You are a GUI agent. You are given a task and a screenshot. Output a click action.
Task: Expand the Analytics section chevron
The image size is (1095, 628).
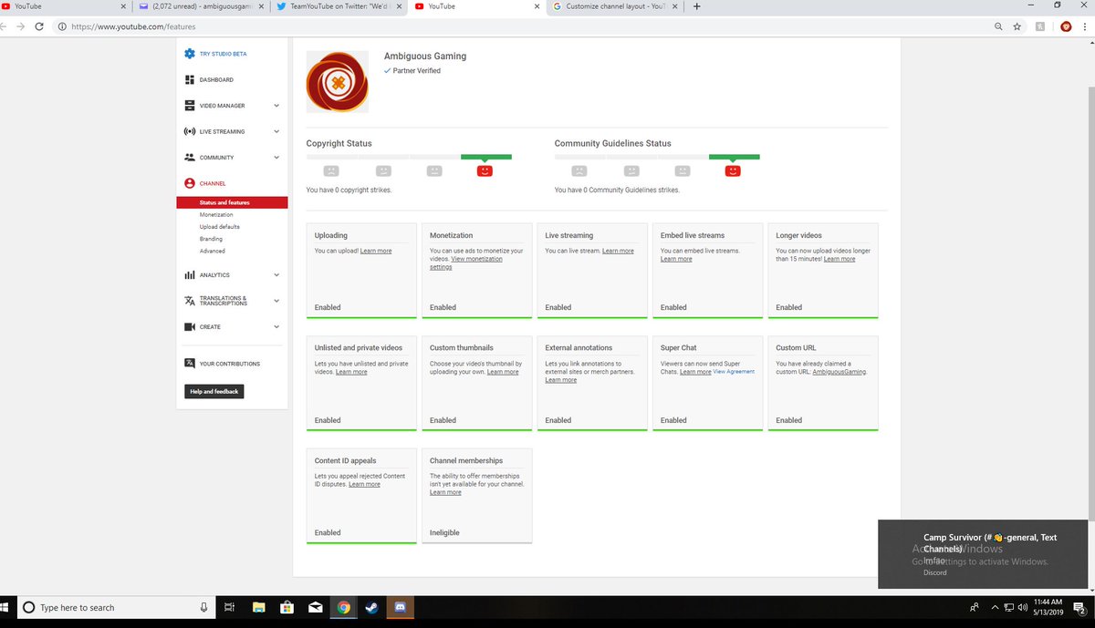276,275
